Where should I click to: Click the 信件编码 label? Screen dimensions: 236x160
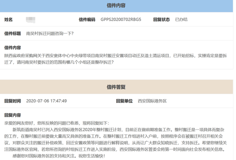[87, 20]
